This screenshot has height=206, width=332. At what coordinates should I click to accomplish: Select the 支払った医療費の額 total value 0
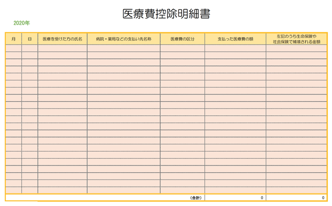click(236, 198)
